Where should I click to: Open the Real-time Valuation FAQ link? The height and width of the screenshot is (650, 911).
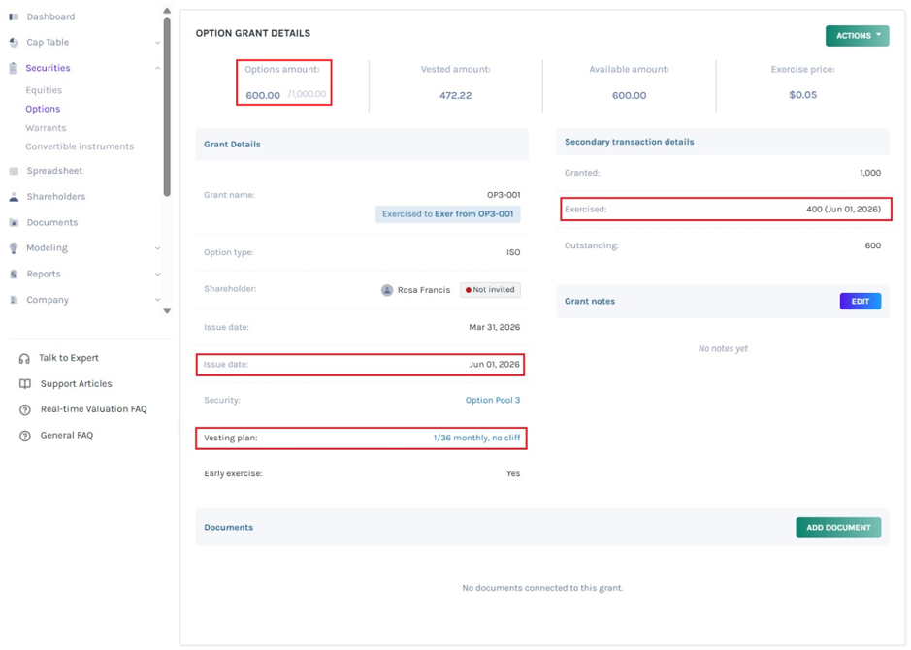(93, 409)
